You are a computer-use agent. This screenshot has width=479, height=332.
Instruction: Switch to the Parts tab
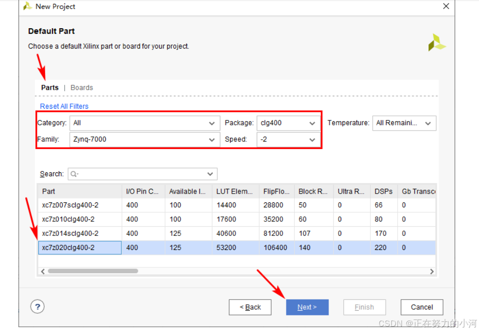coord(50,88)
